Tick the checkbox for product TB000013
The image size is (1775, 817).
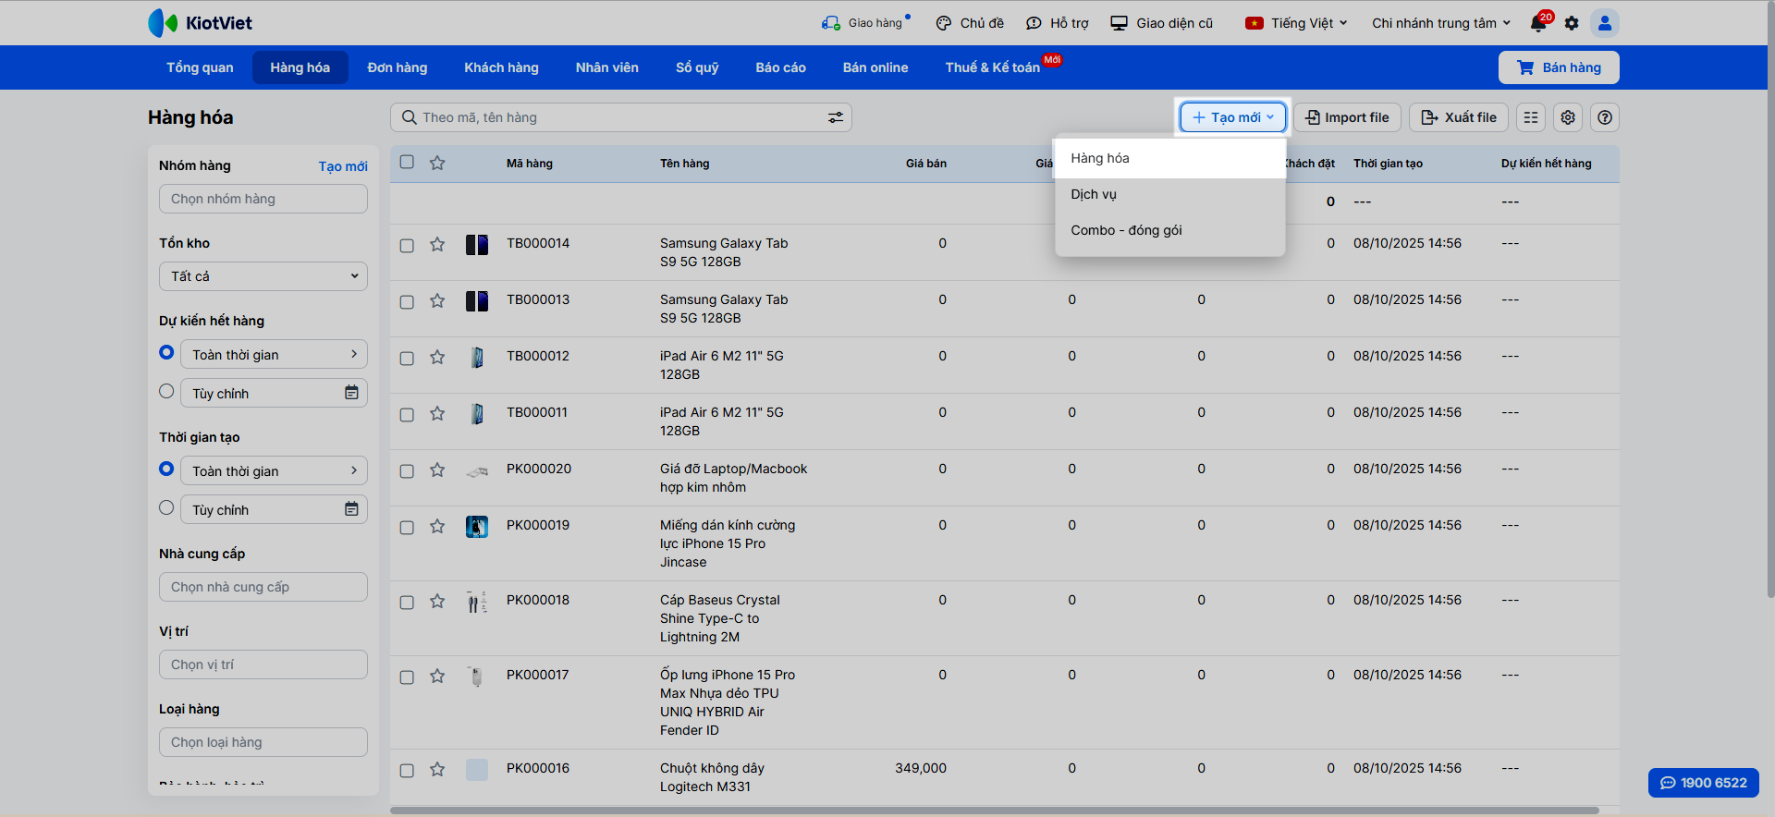click(407, 302)
